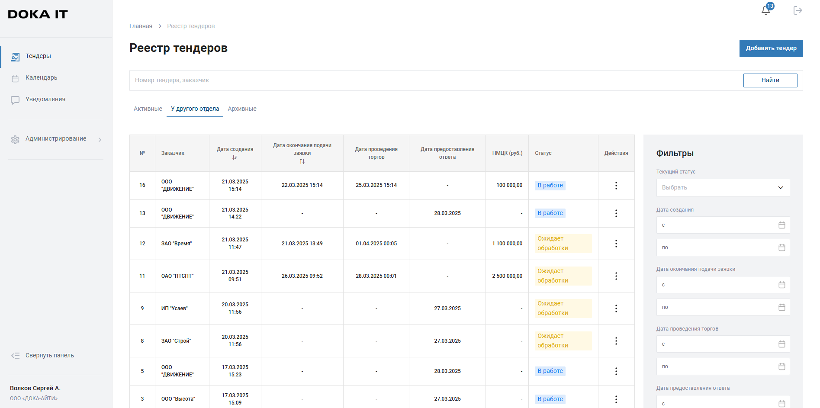Toggle sort on application deadline column
The width and height of the screenshot is (820, 408).
coord(302,161)
